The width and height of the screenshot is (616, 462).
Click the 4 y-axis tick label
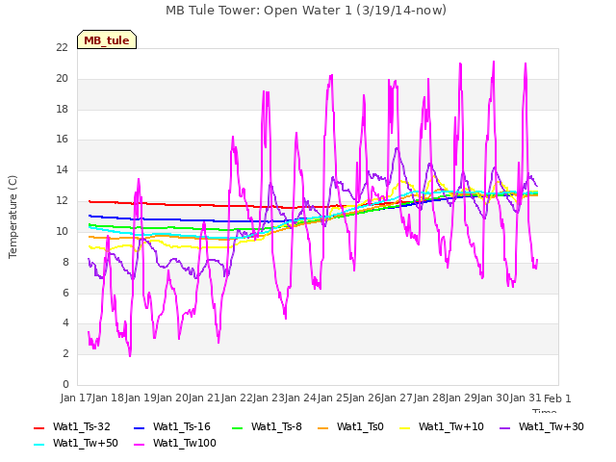coord(65,322)
